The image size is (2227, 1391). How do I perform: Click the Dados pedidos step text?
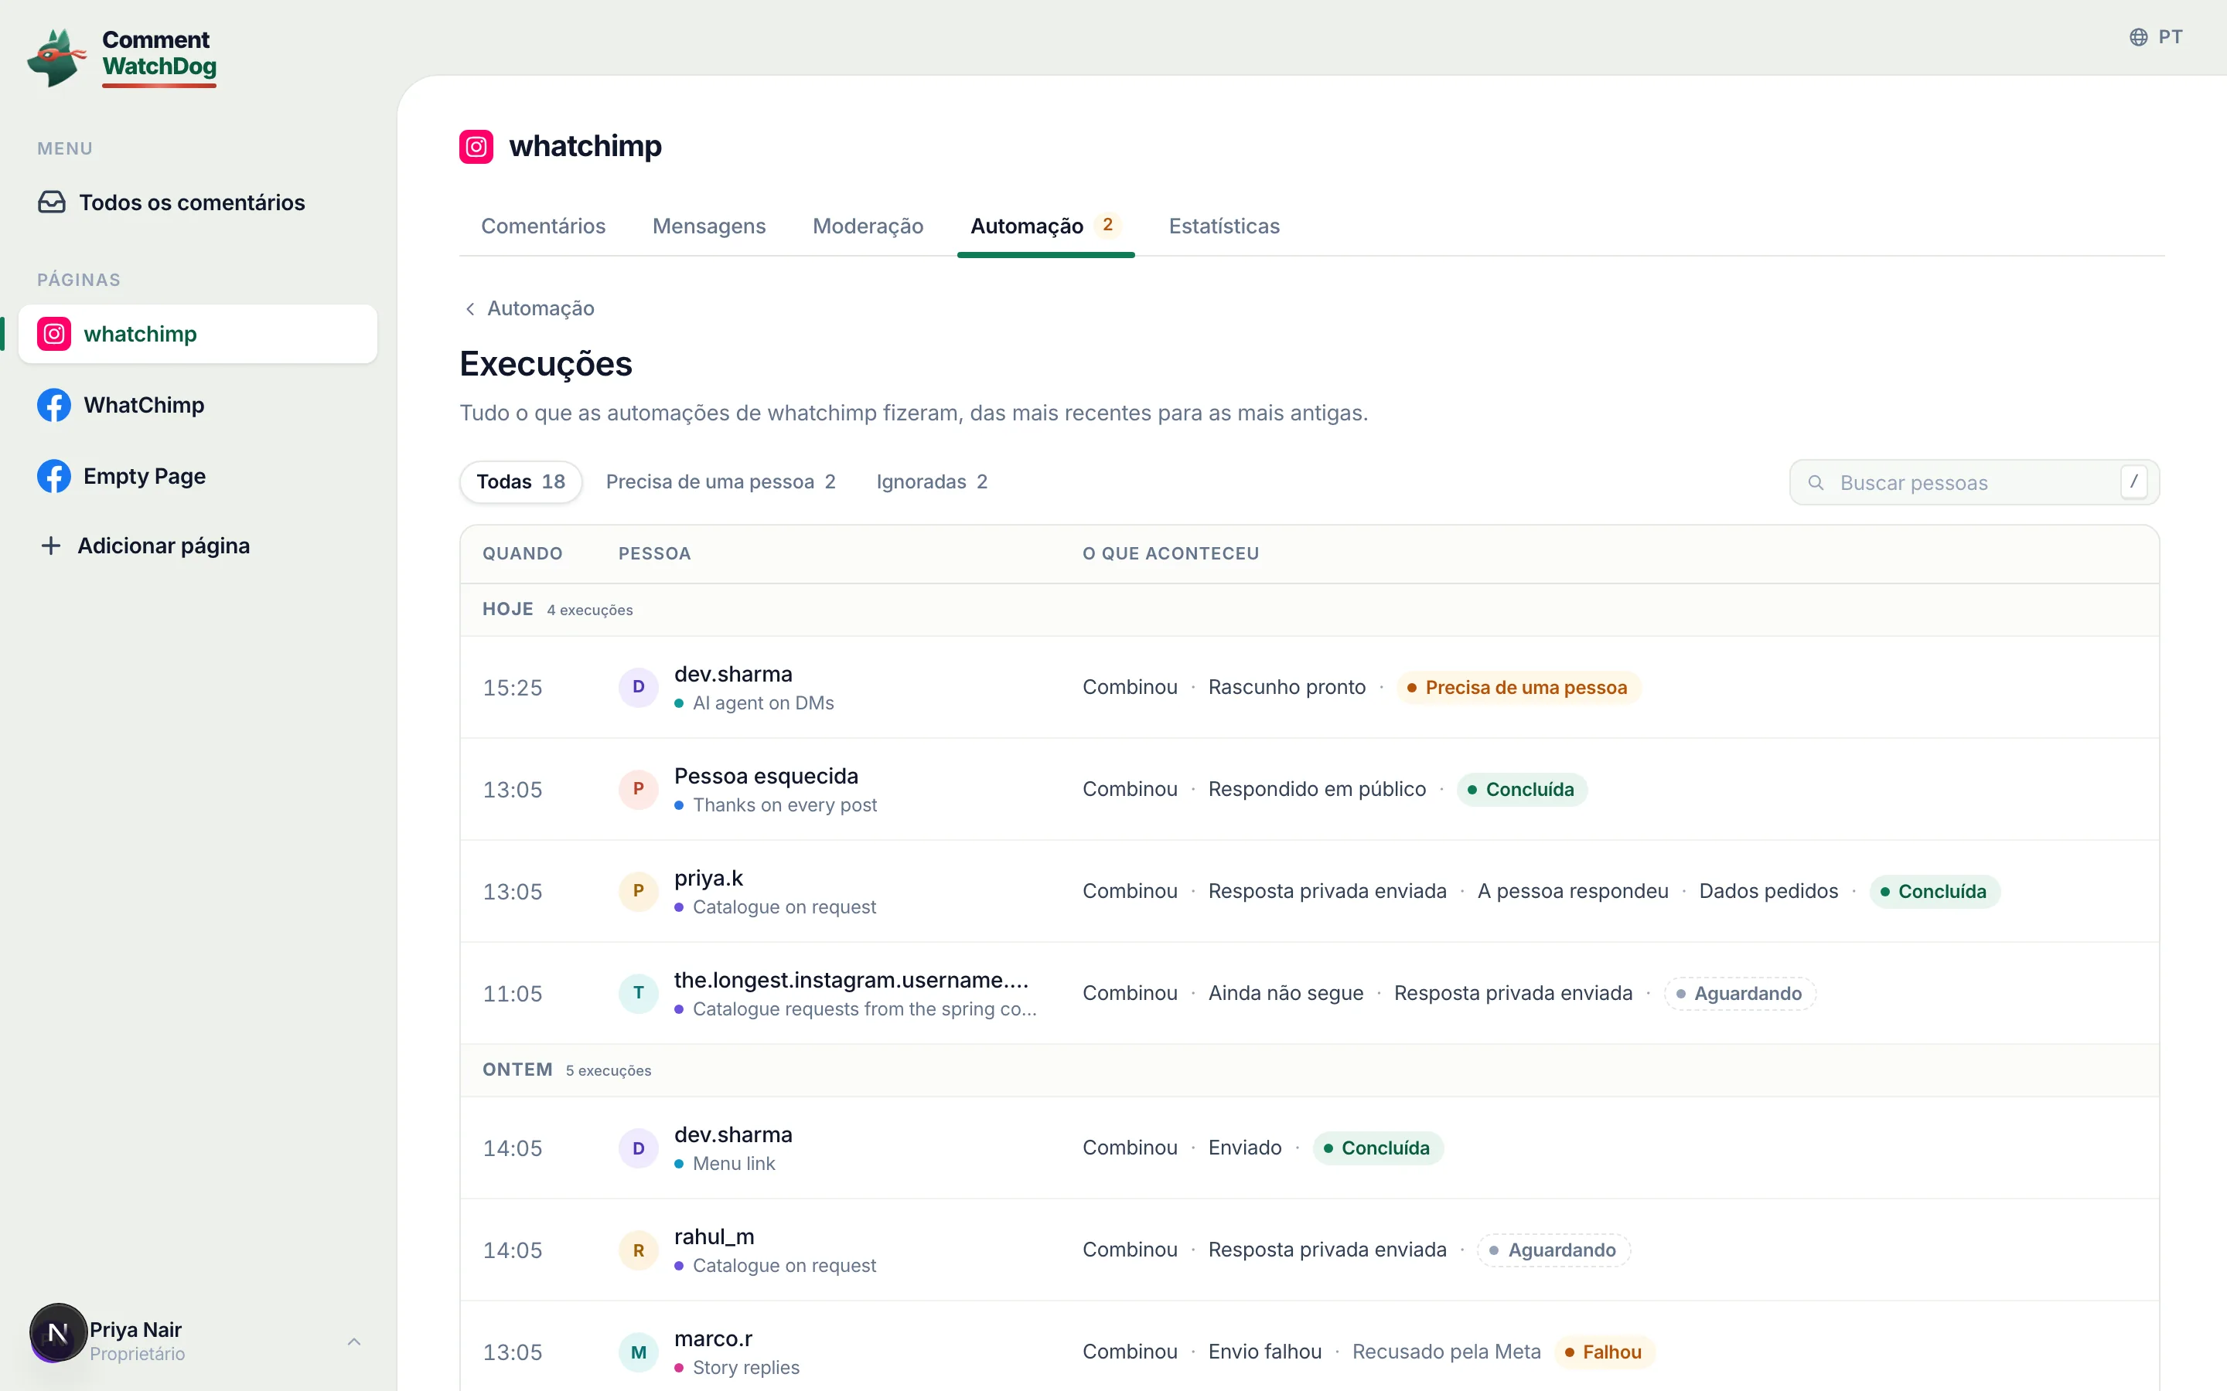(x=1768, y=892)
